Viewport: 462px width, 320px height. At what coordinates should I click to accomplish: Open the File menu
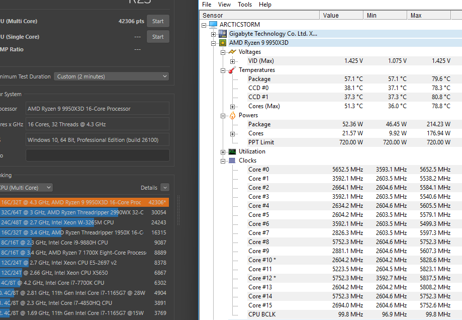[207, 5]
